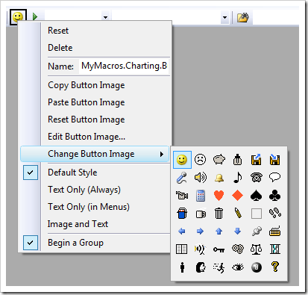Image resolution: width=308 pixels, height=295 pixels.
Task: Click the Name field containing MyMacros.Charting.B
Action: click(124, 66)
